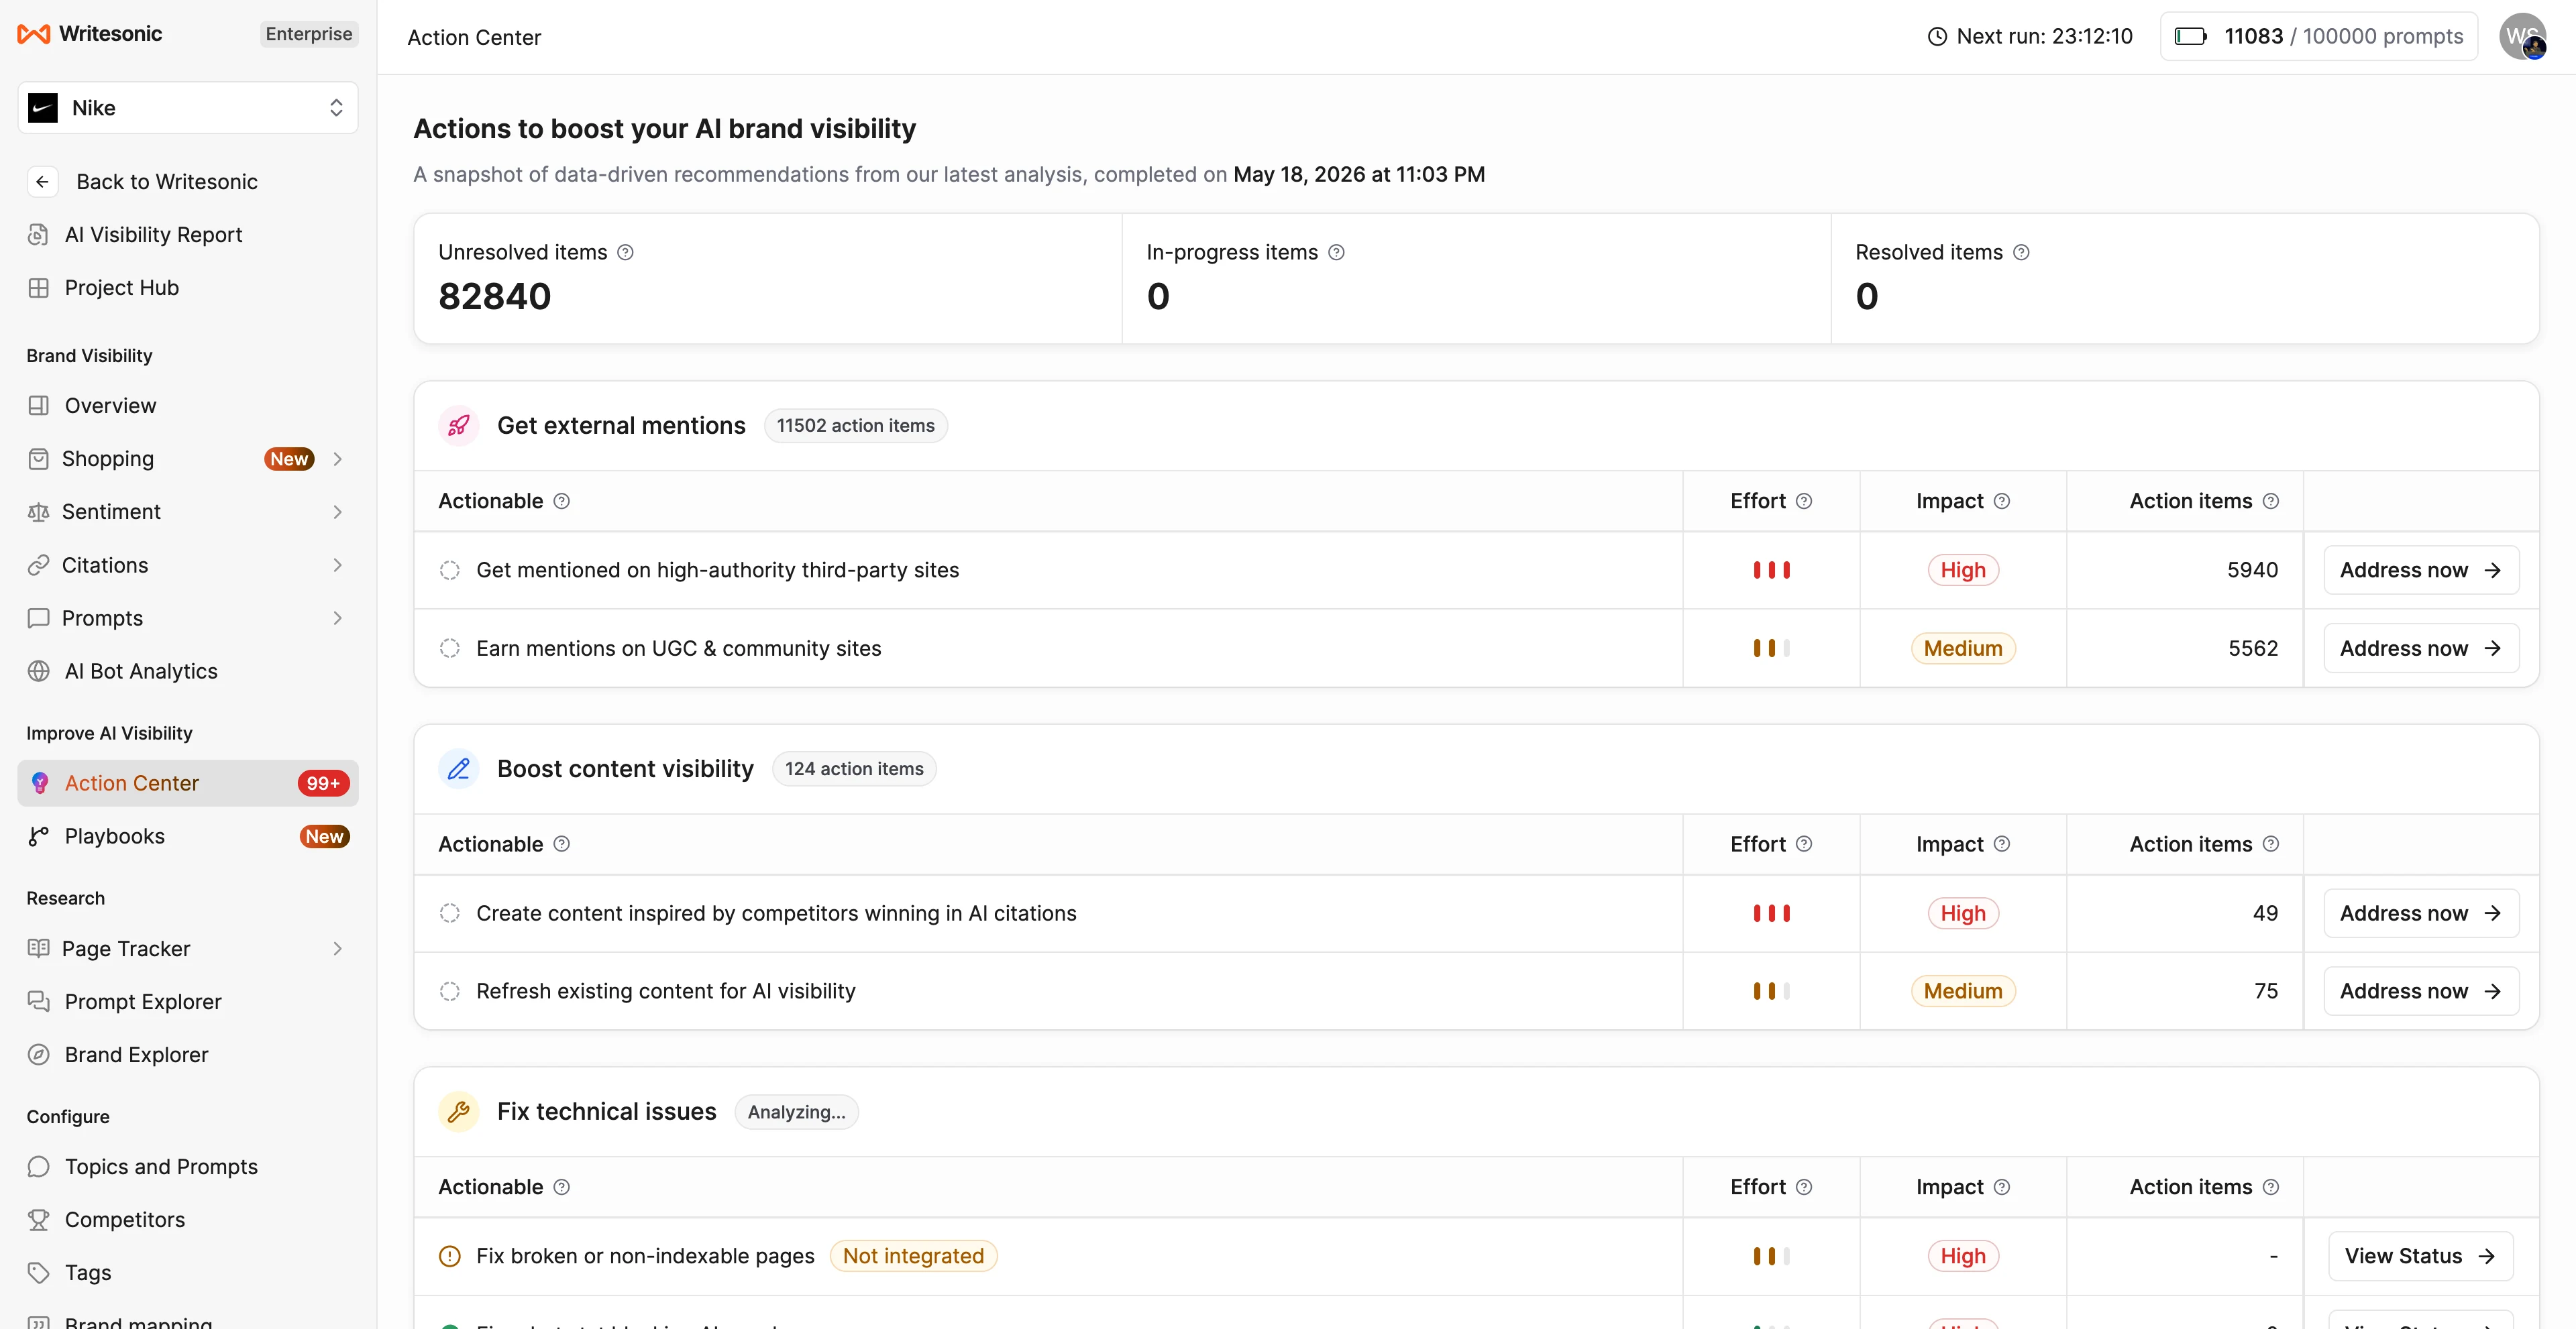Click the Enterprise plan badge
This screenshot has width=2576, height=1329.
click(308, 34)
